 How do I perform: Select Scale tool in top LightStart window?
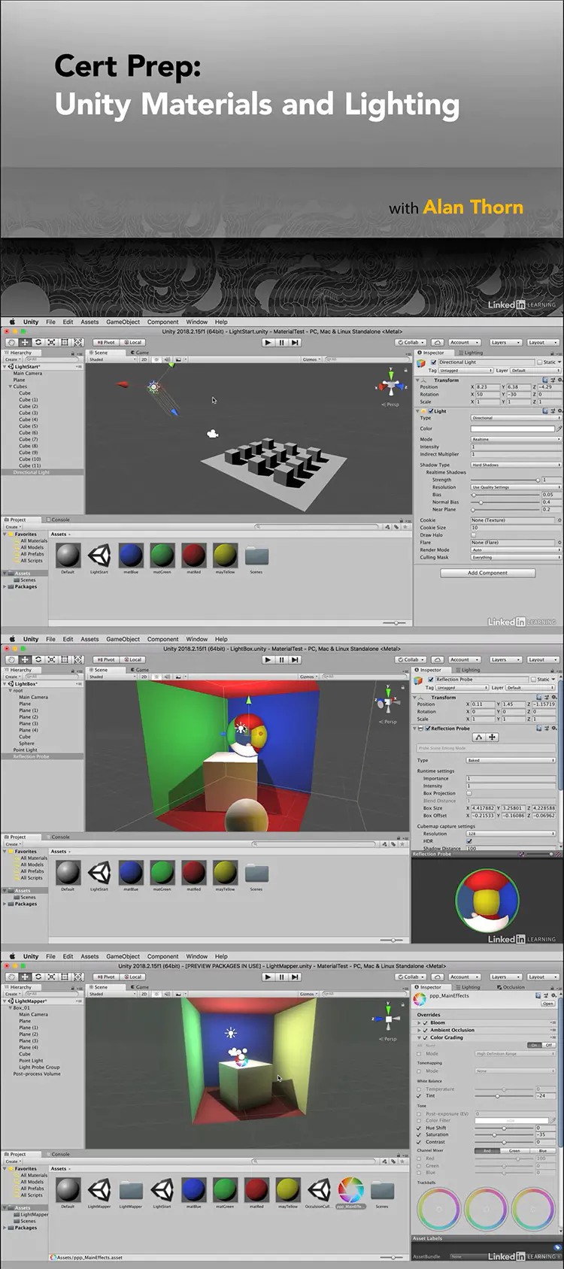click(x=52, y=342)
